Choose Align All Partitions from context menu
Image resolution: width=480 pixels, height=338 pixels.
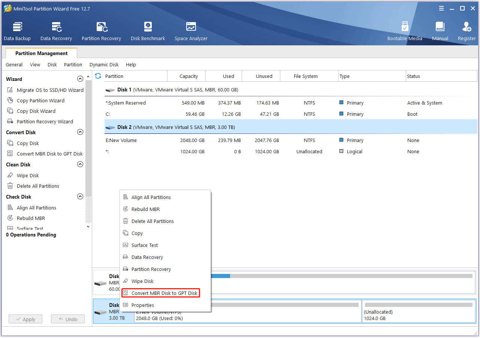165,197
